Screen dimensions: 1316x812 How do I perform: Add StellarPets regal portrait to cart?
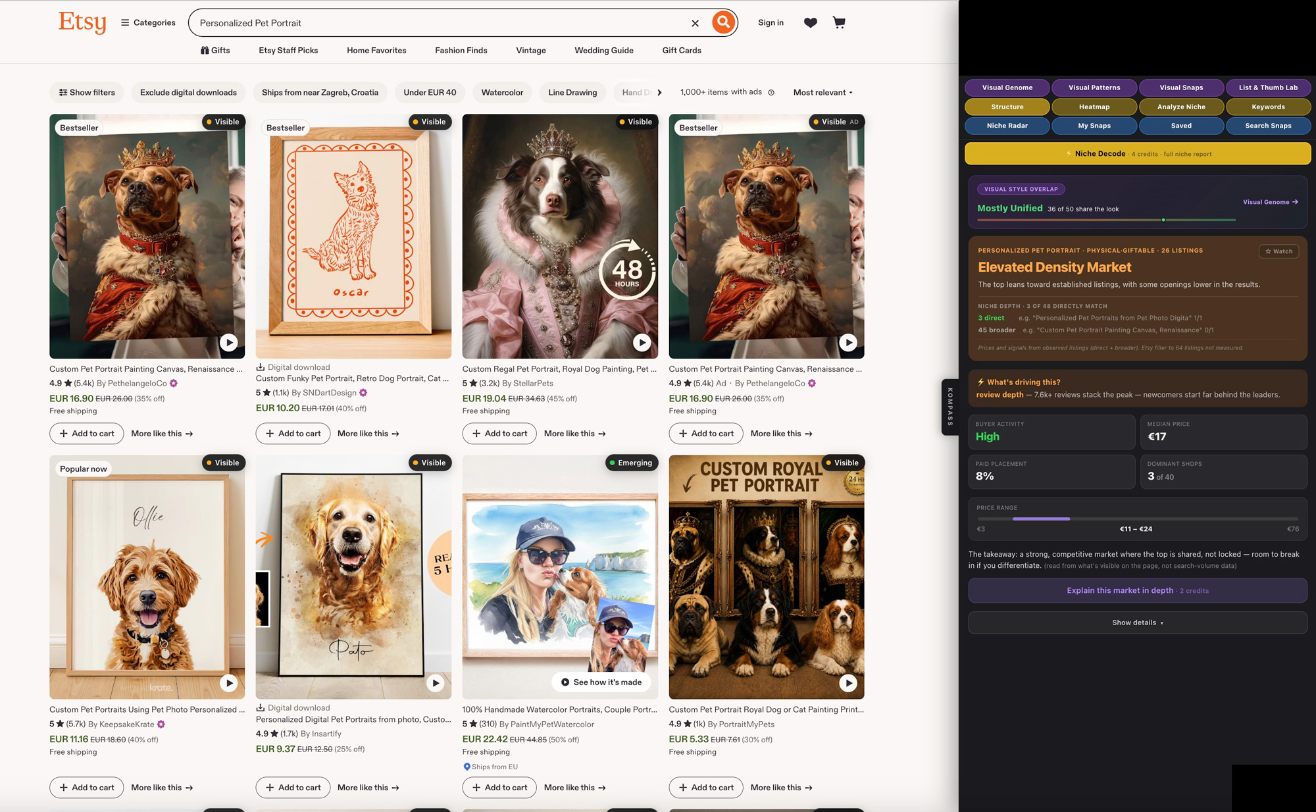point(499,434)
